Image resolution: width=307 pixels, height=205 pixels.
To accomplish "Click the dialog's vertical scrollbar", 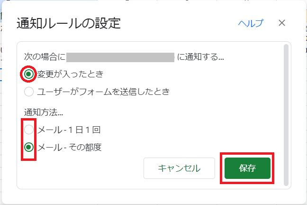I will [x=286, y=114].
